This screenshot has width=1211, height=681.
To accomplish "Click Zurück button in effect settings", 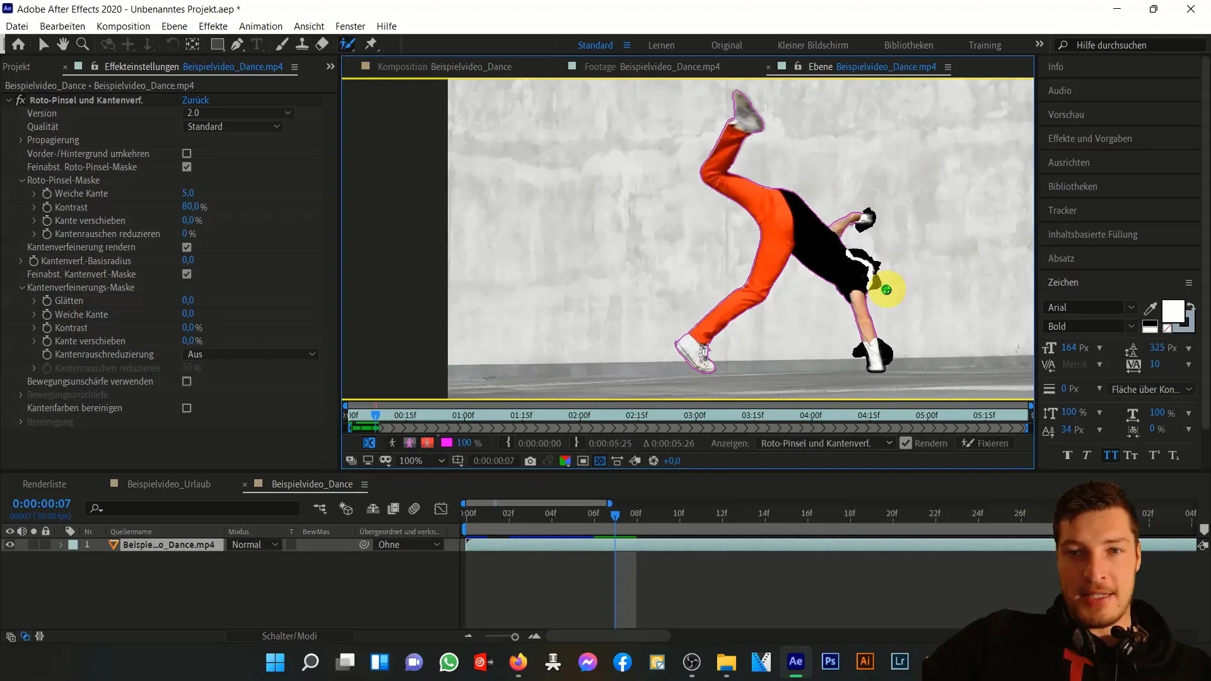I will (x=196, y=100).
